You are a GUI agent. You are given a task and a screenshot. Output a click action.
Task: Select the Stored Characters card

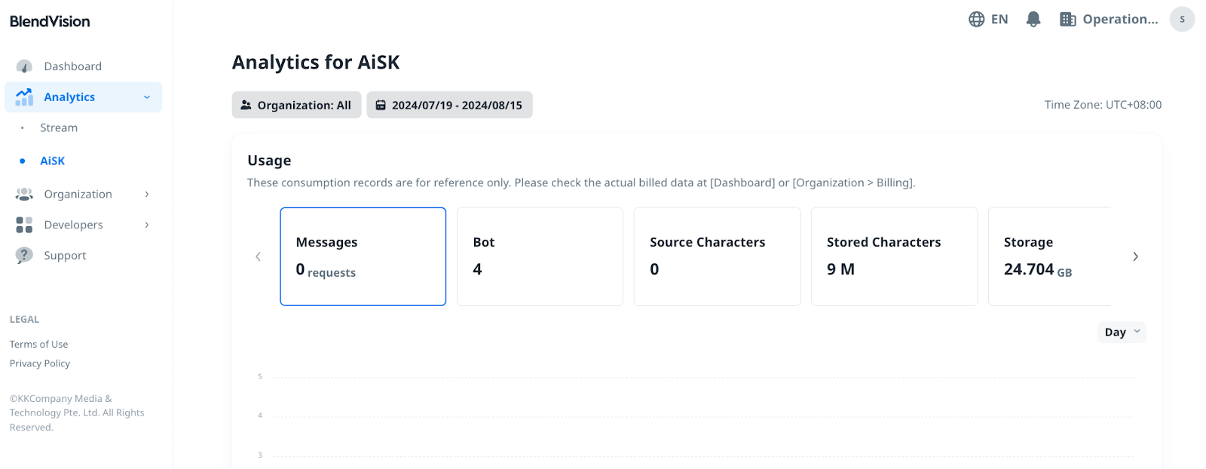pyautogui.click(x=894, y=256)
